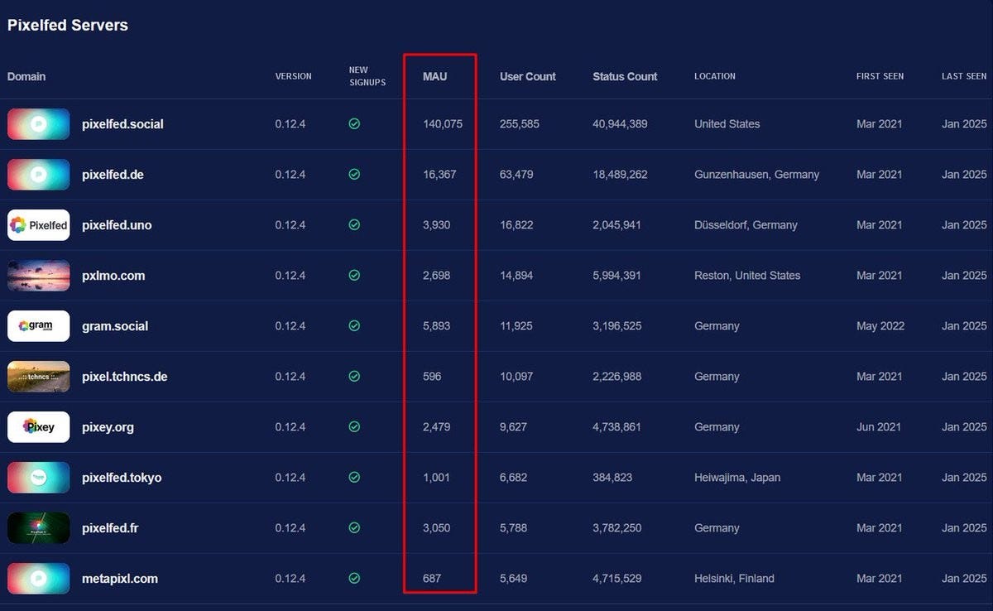Image resolution: width=993 pixels, height=611 pixels.
Task: Select the location Reston, United States
Action: click(747, 276)
